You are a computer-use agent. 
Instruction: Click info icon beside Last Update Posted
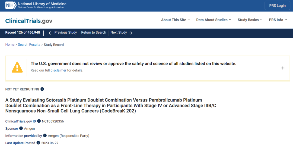38,143
